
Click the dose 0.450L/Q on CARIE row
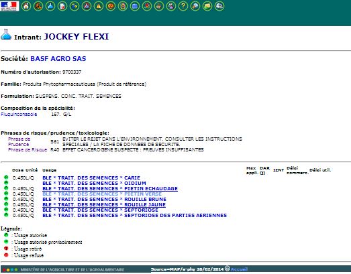click(x=23, y=178)
